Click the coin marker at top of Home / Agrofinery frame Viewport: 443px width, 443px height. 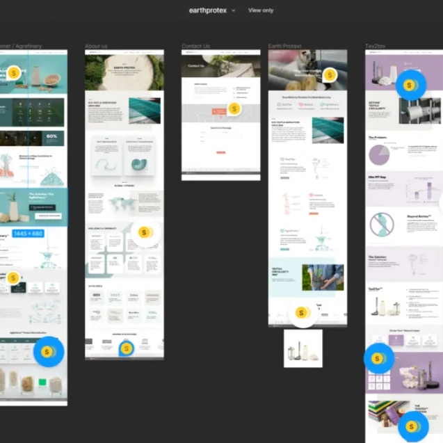point(13,73)
